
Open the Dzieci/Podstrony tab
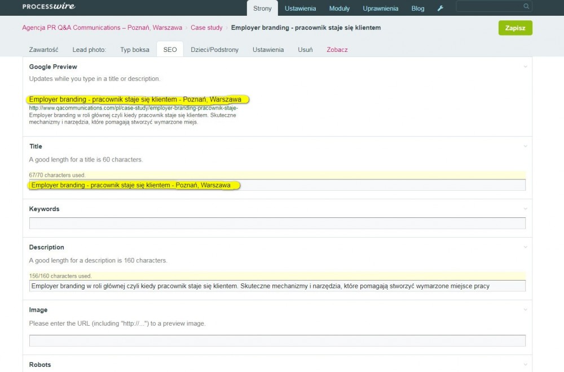[214, 50]
